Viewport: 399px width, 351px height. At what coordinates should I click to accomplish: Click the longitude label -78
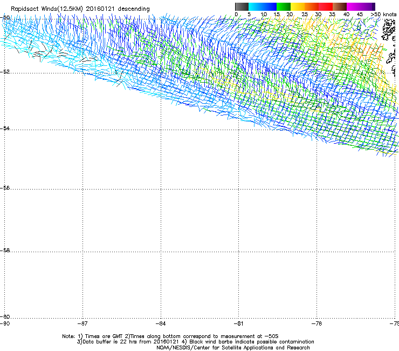click(317, 323)
